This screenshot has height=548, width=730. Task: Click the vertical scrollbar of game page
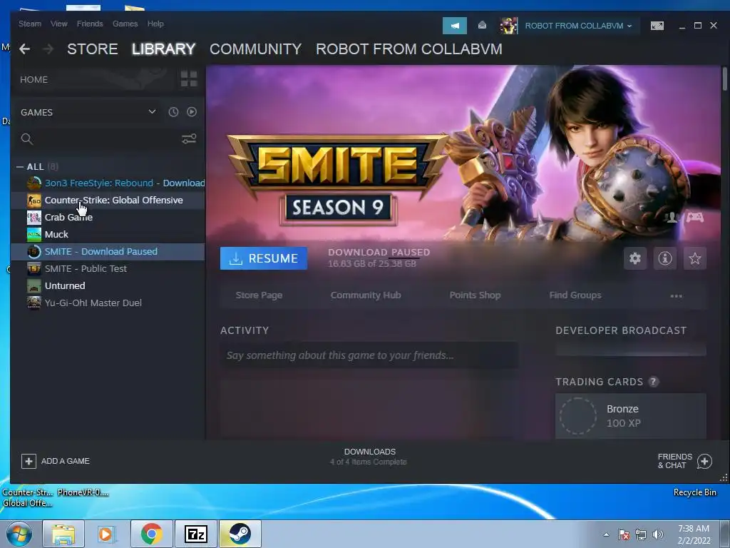[724, 79]
